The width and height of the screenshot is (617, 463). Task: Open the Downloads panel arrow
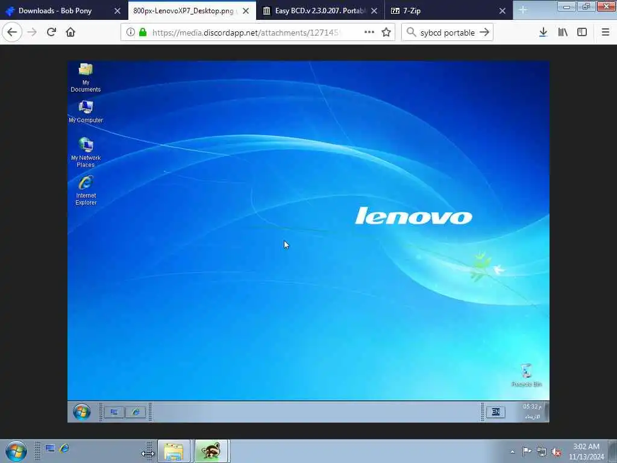coord(543,33)
